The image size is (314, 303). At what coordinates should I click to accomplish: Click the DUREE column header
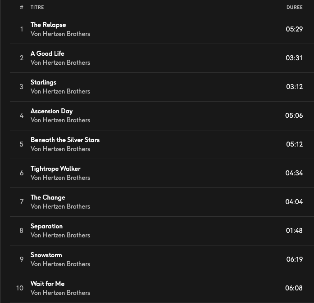294,7
